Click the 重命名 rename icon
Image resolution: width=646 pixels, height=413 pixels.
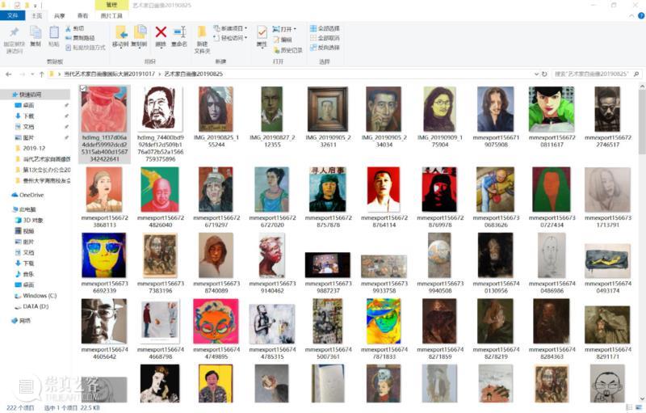point(179,32)
